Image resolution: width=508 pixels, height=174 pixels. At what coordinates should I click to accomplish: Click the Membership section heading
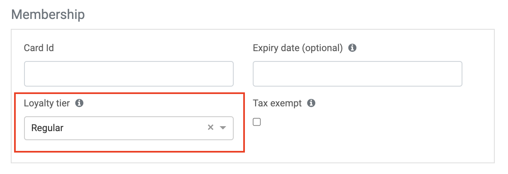click(48, 14)
